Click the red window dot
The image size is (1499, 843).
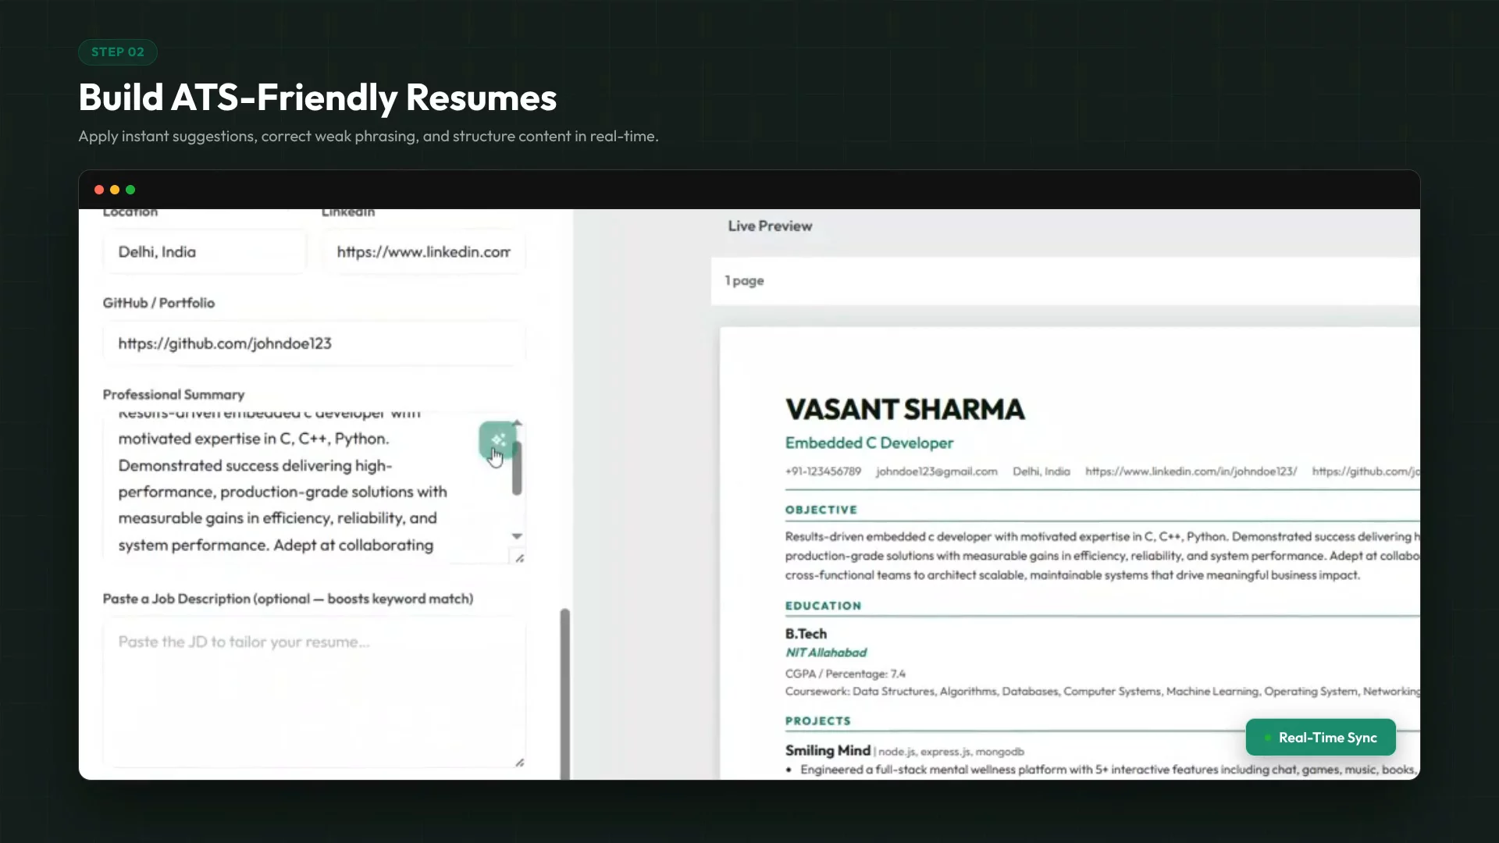99,190
